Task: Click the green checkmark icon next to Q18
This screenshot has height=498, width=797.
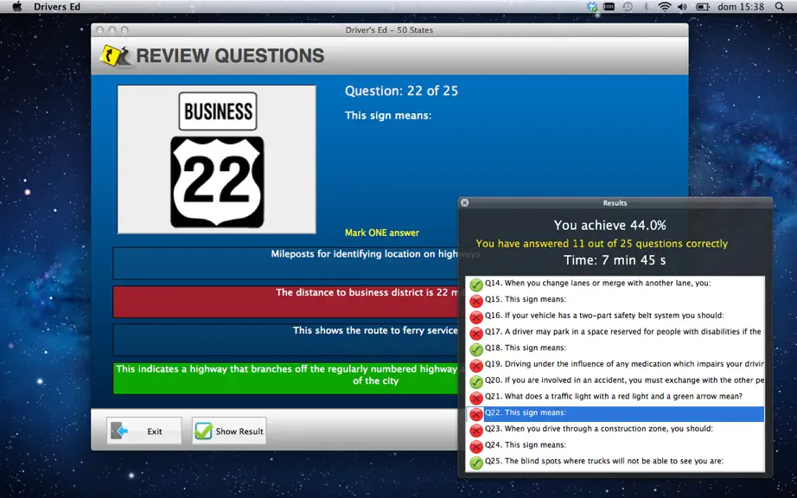Action: [x=475, y=349]
